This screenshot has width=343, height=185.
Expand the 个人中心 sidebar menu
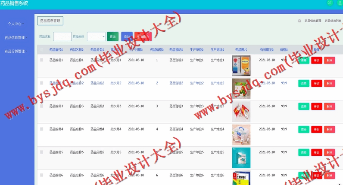click(x=16, y=24)
